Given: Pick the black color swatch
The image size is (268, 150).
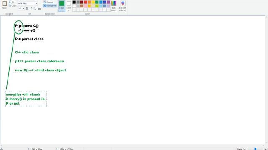Looking at the screenshot, I should click(74, 2).
